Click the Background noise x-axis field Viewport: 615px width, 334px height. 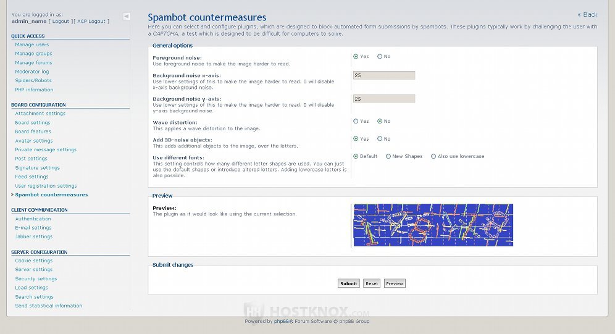click(384, 75)
